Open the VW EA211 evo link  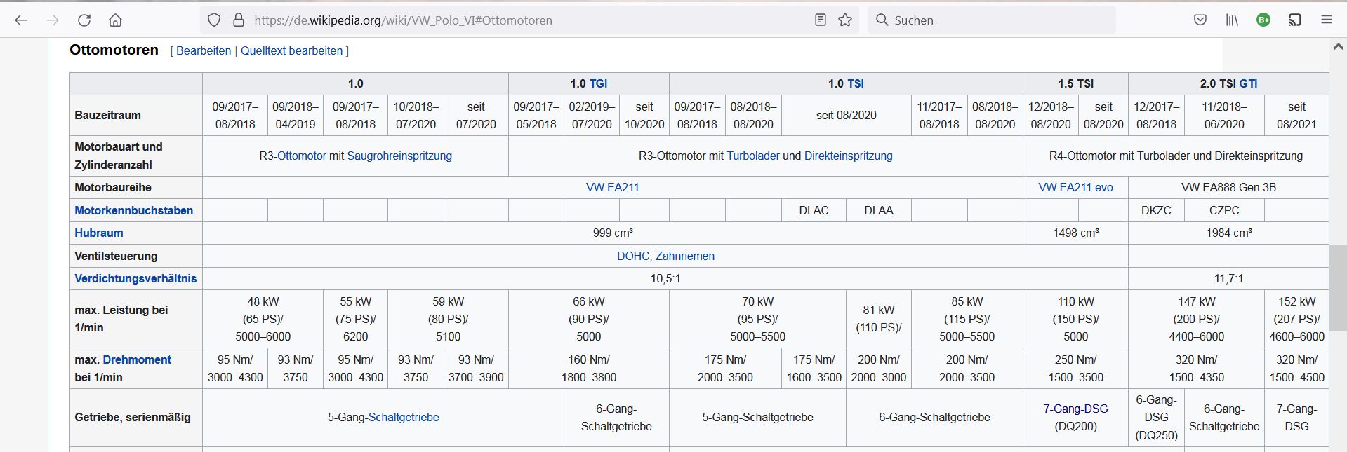click(1075, 187)
